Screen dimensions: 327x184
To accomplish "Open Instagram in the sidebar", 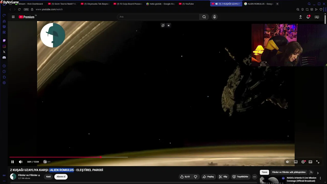I will tap(4, 46).
